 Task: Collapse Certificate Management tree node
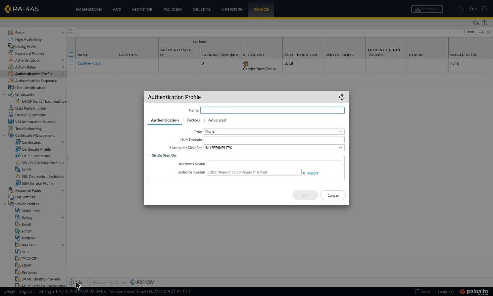[x=4, y=135]
